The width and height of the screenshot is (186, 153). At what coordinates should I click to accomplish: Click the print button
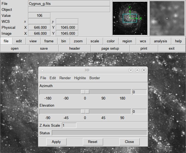pyautogui.click(x=144, y=49)
